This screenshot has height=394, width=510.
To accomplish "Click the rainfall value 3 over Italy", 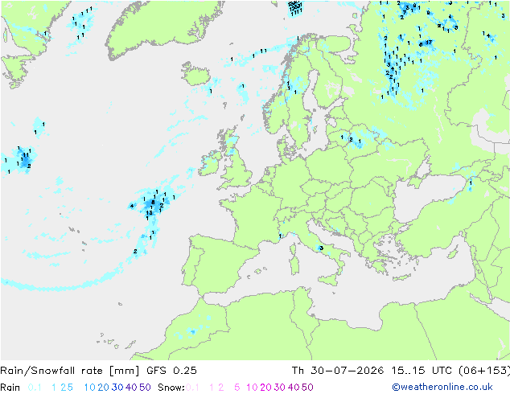I will coord(321,248).
